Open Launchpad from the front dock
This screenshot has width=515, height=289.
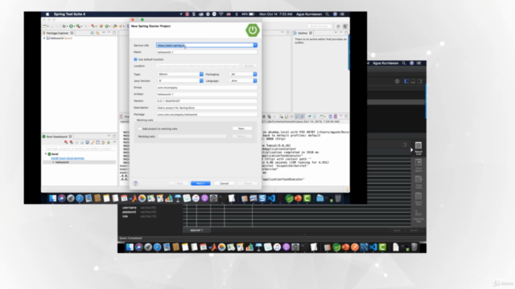(x=71, y=198)
